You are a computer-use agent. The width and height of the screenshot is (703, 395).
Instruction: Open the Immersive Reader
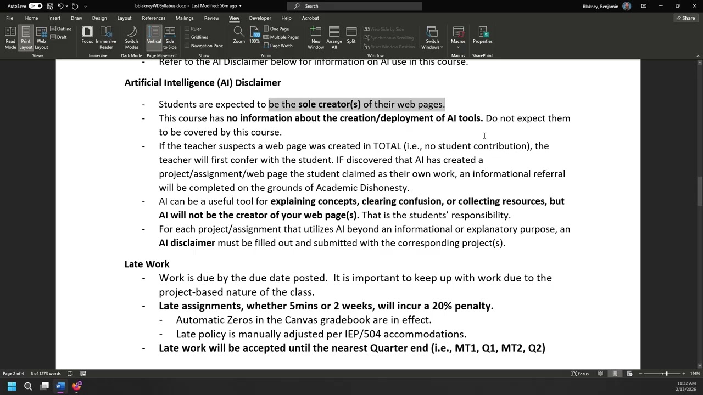tap(106, 38)
